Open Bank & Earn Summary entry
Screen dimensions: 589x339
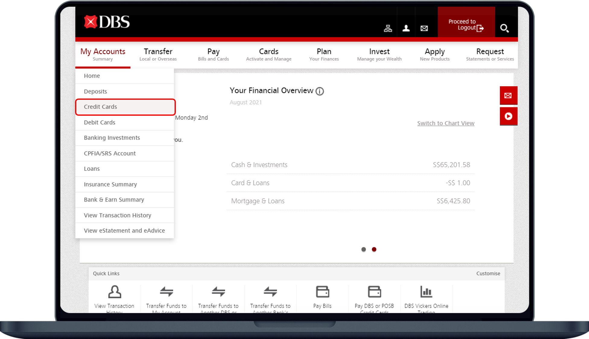coord(125,200)
